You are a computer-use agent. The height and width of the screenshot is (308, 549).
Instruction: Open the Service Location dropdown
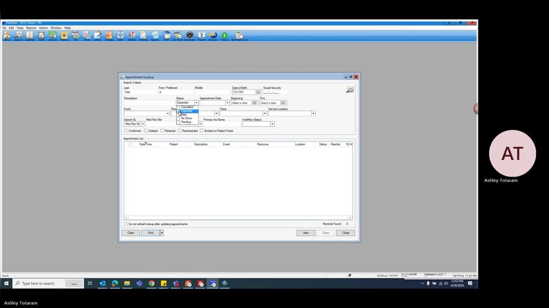[x=313, y=113]
